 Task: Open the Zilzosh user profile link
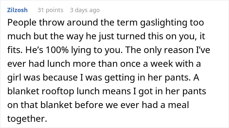[x=17, y=10]
